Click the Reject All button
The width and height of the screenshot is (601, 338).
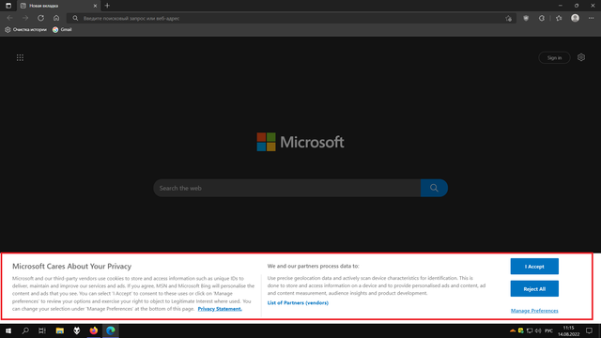pyautogui.click(x=534, y=289)
